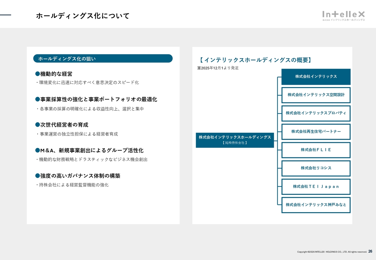
Task: Click the Intellex logo in the header
Action: tap(343, 16)
